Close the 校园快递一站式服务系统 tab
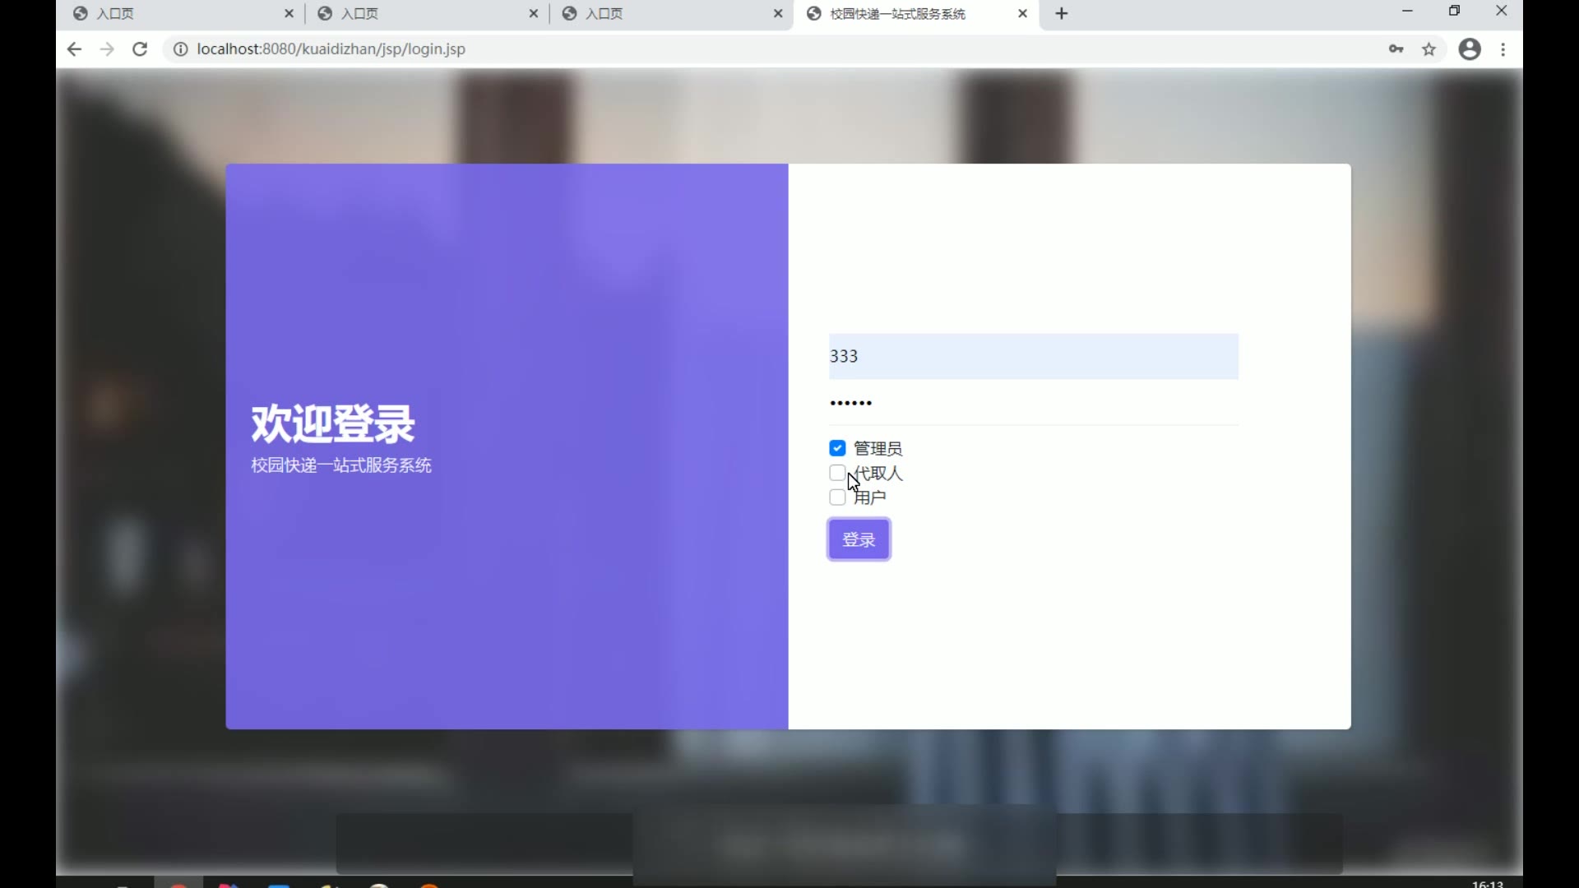The width and height of the screenshot is (1579, 888). tap(1022, 13)
